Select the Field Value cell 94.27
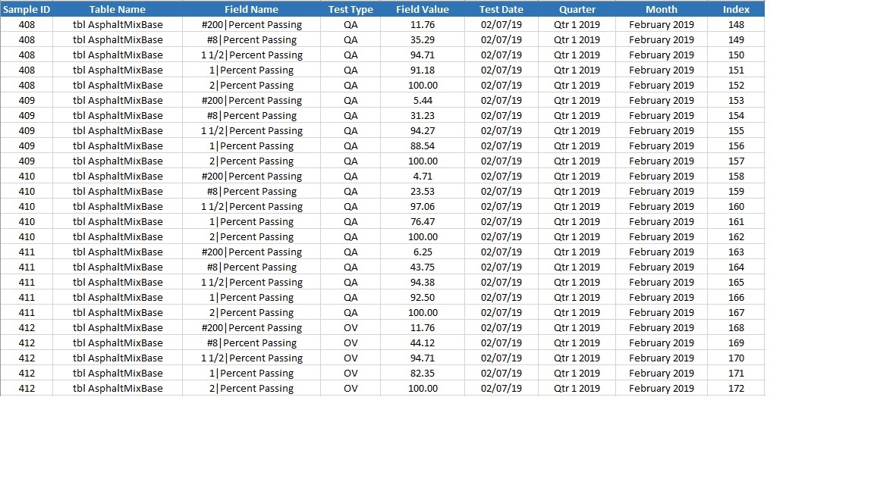Viewport: 874px width, 491px height. 423,131
